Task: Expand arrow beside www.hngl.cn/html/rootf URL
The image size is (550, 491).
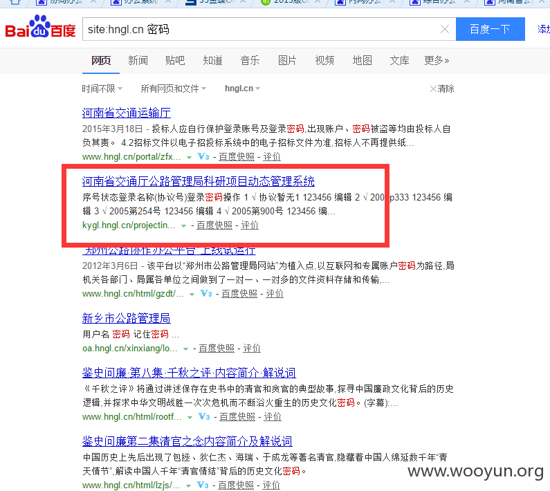Action: click(x=190, y=418)
